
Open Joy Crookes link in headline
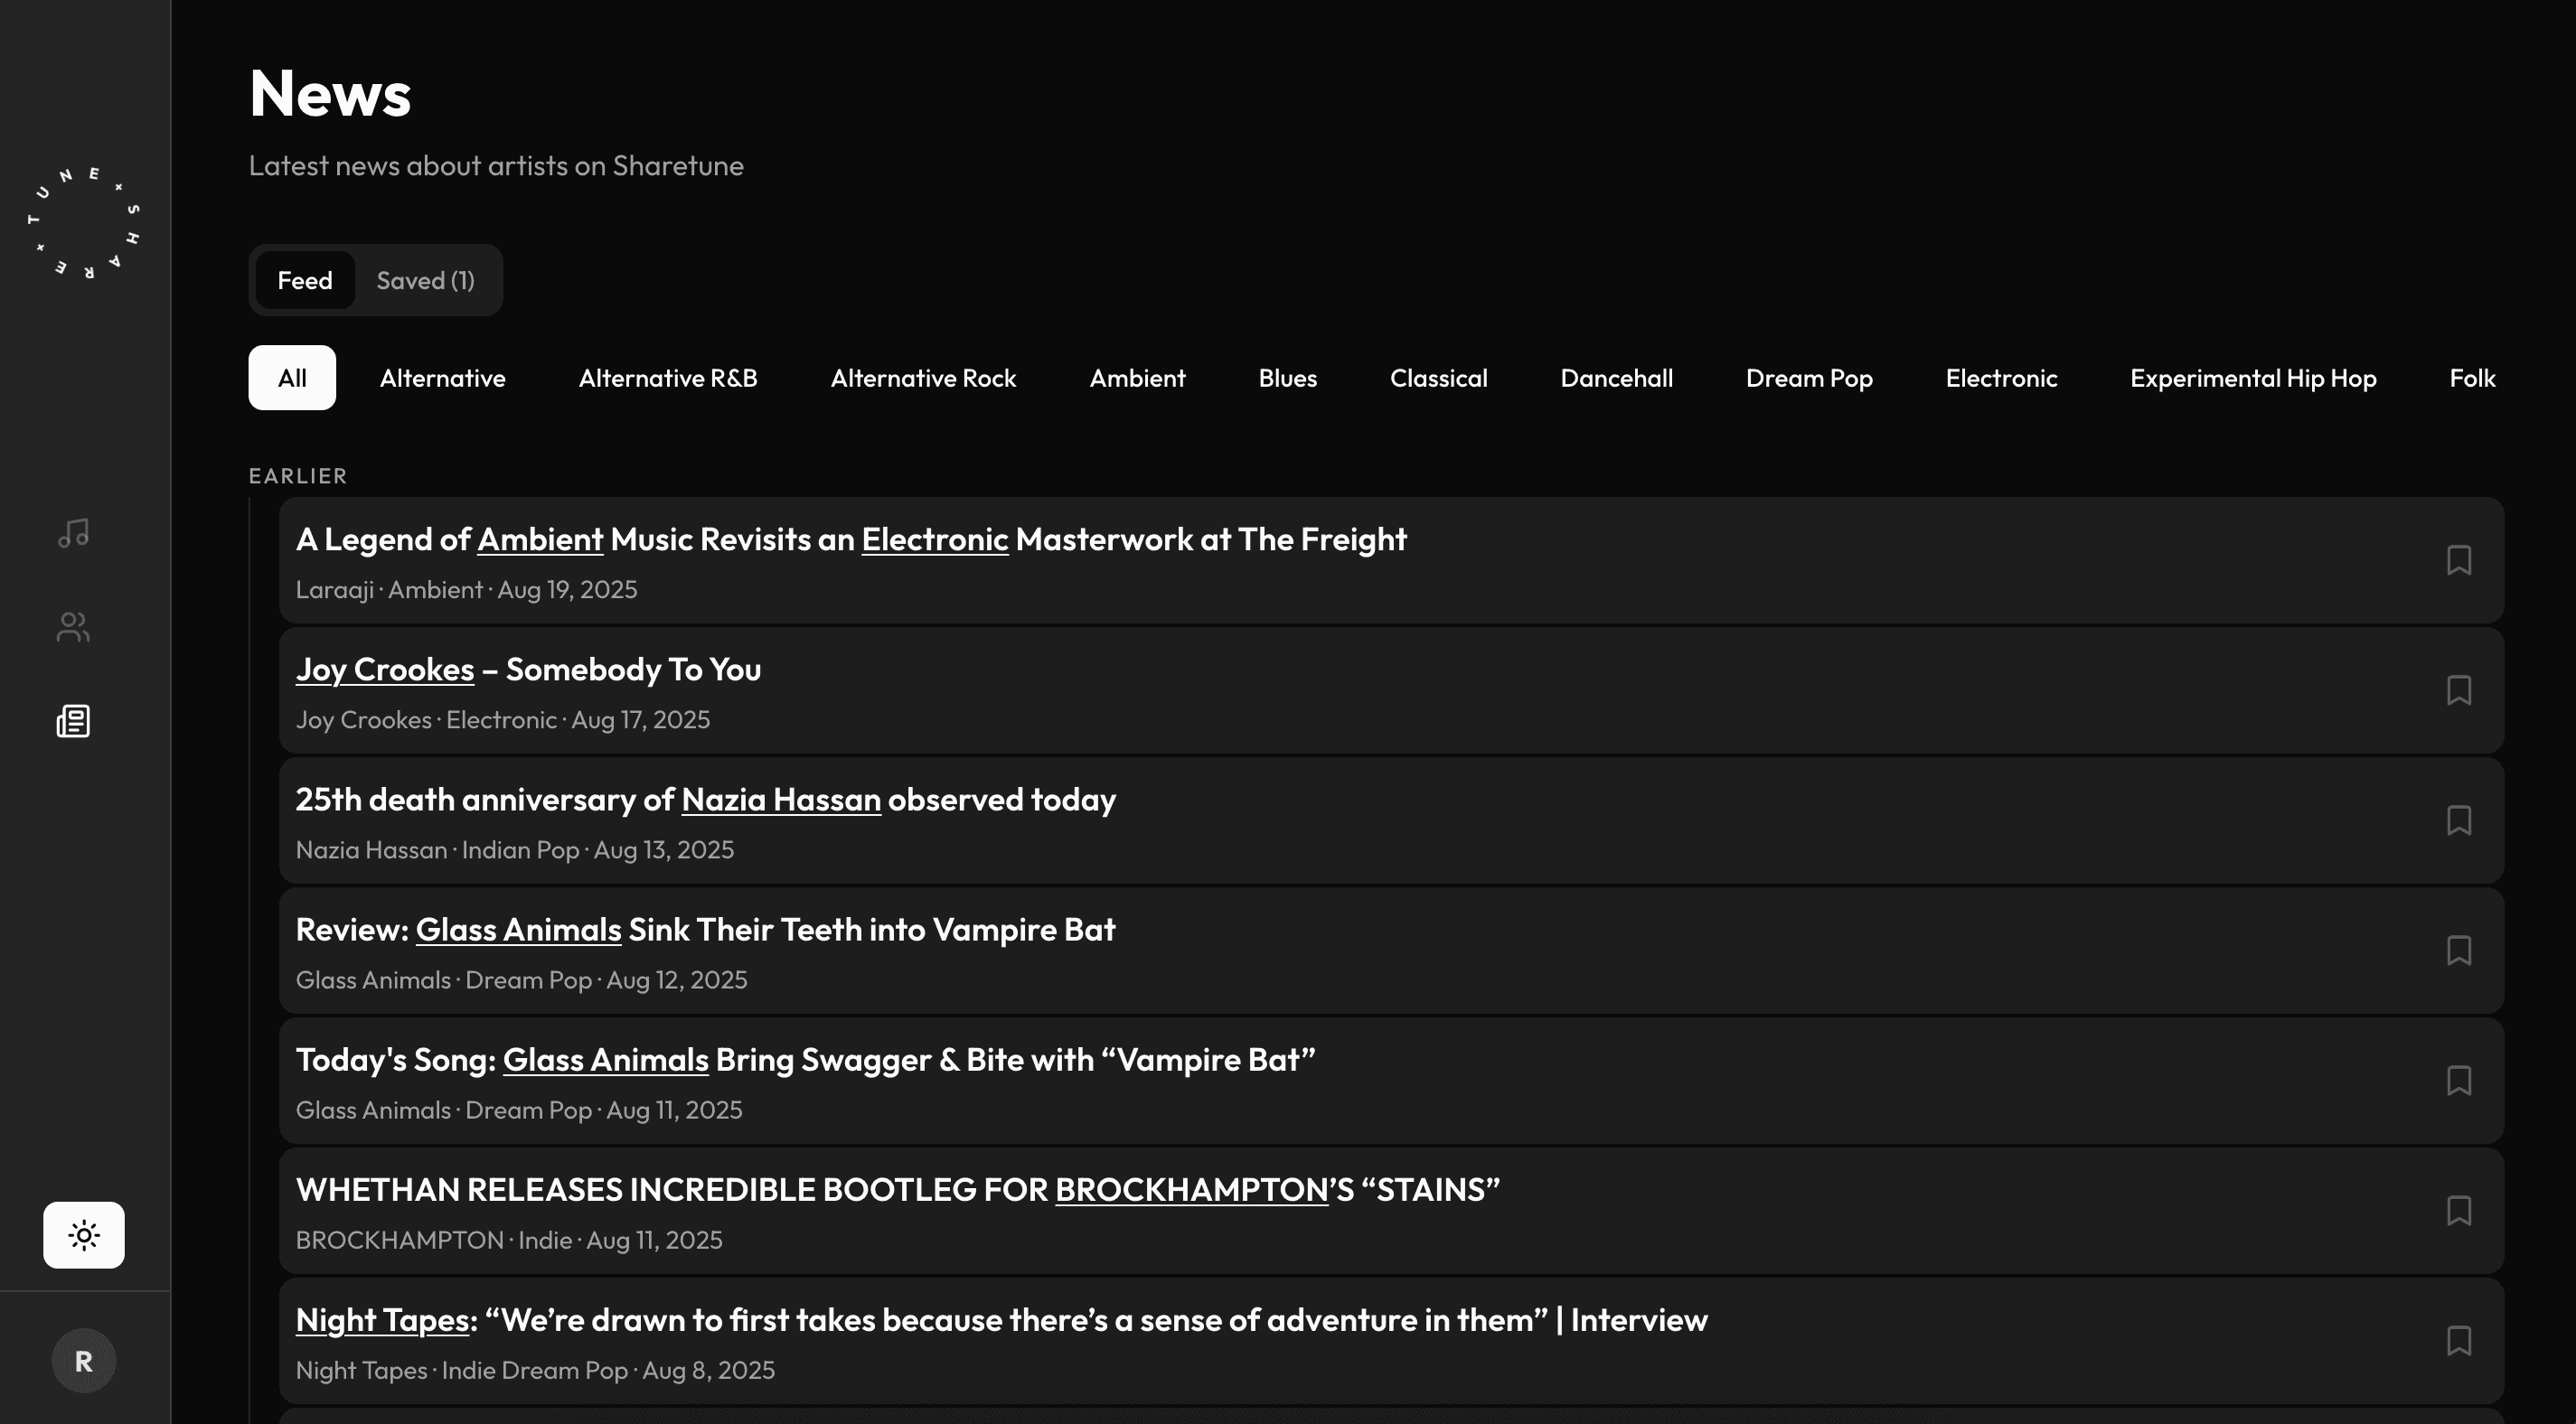point(385,670)
